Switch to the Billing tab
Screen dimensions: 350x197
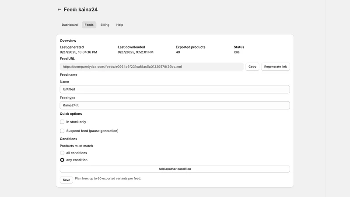(x=105, y=25)
